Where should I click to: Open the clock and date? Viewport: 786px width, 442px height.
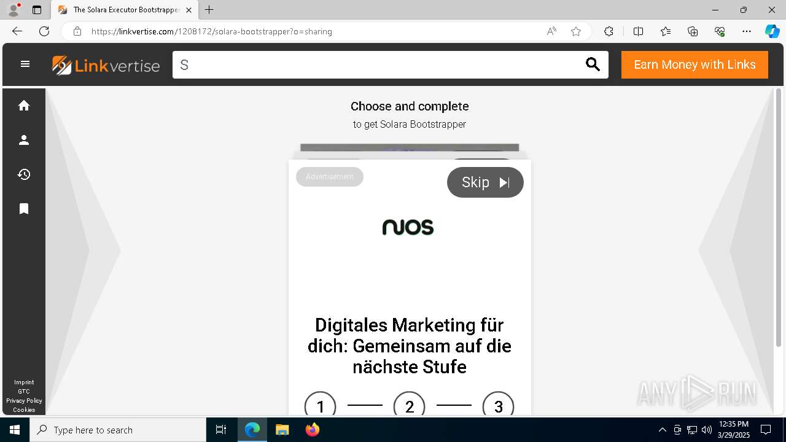(x=734, y=430)
